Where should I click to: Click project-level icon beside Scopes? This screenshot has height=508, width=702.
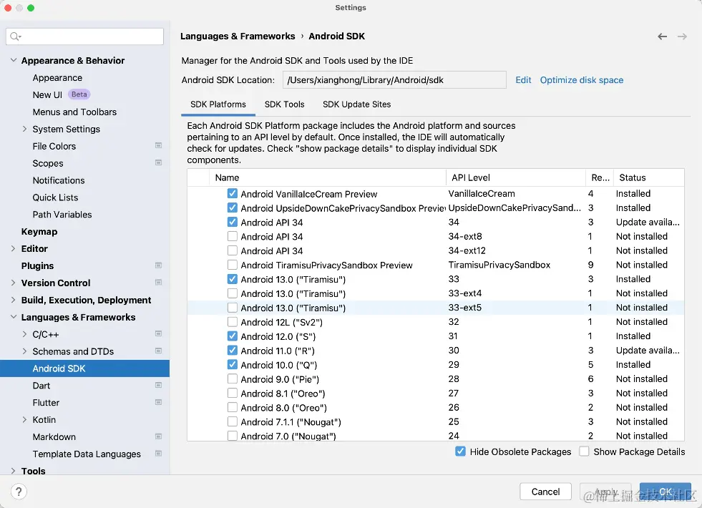158,162
